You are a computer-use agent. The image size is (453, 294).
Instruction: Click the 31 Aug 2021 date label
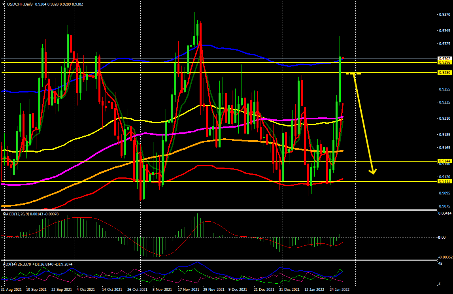11,289
